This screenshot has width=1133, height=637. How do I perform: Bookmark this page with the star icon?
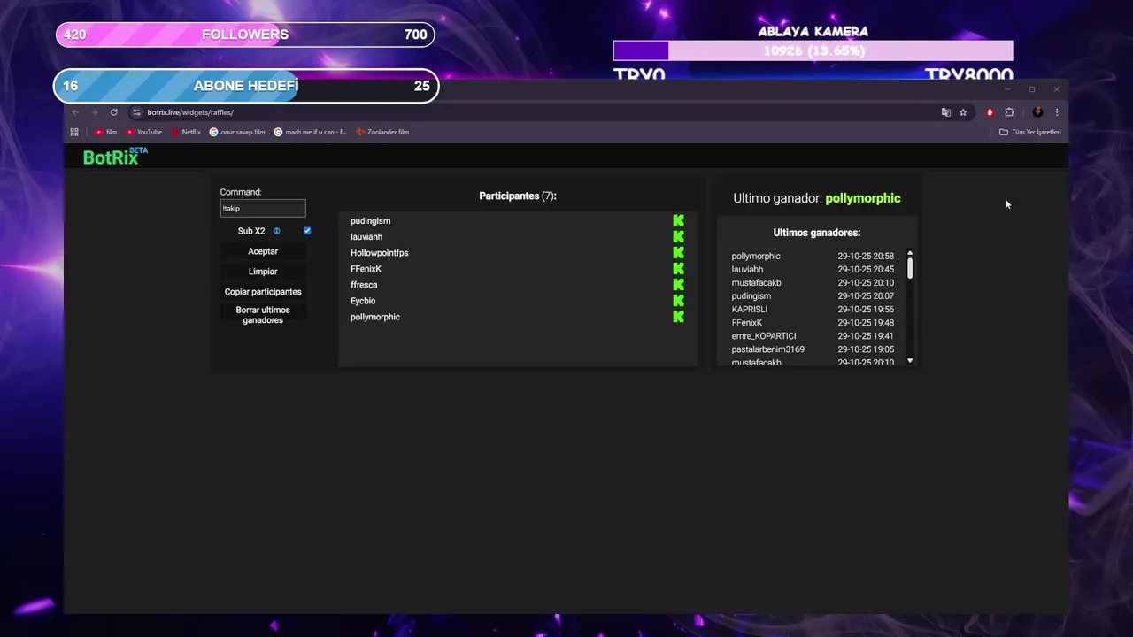[963, 112]
